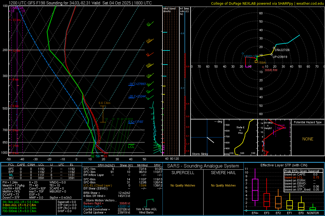This screenshot has height=216, width=325.
Task: Click the SARS - Sounding Analogue System title
Action: coord(203,166)
